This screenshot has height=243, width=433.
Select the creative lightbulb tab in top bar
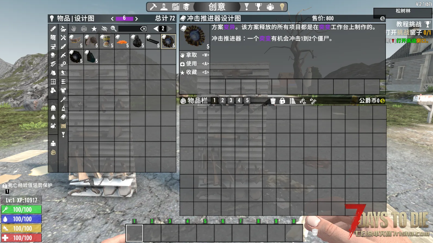coord(282,7)
